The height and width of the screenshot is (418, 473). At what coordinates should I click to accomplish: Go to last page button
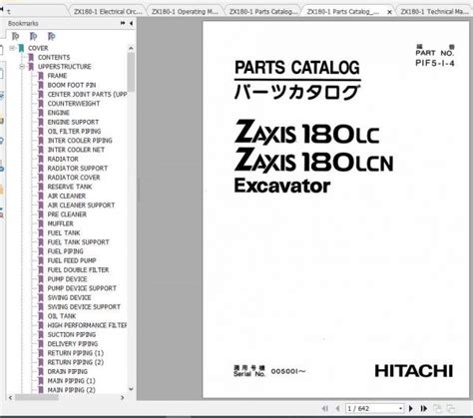(x=423, y=408)
